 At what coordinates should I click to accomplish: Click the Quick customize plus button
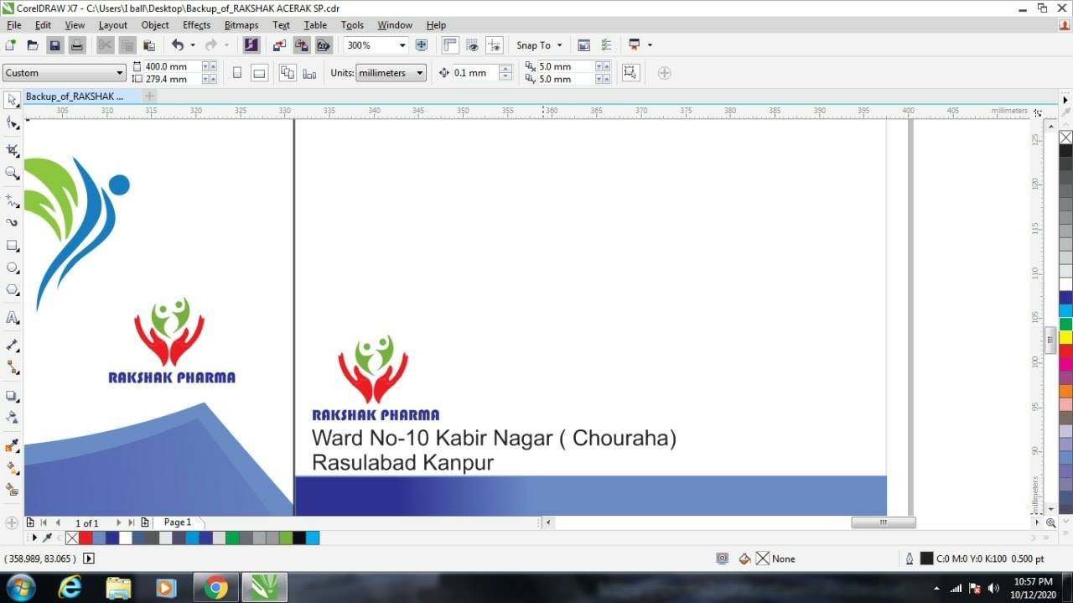coord(664,73)
